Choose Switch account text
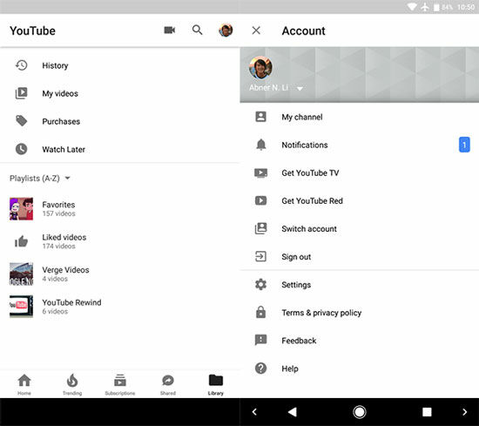The image size is (479, 426). point(309,229)
